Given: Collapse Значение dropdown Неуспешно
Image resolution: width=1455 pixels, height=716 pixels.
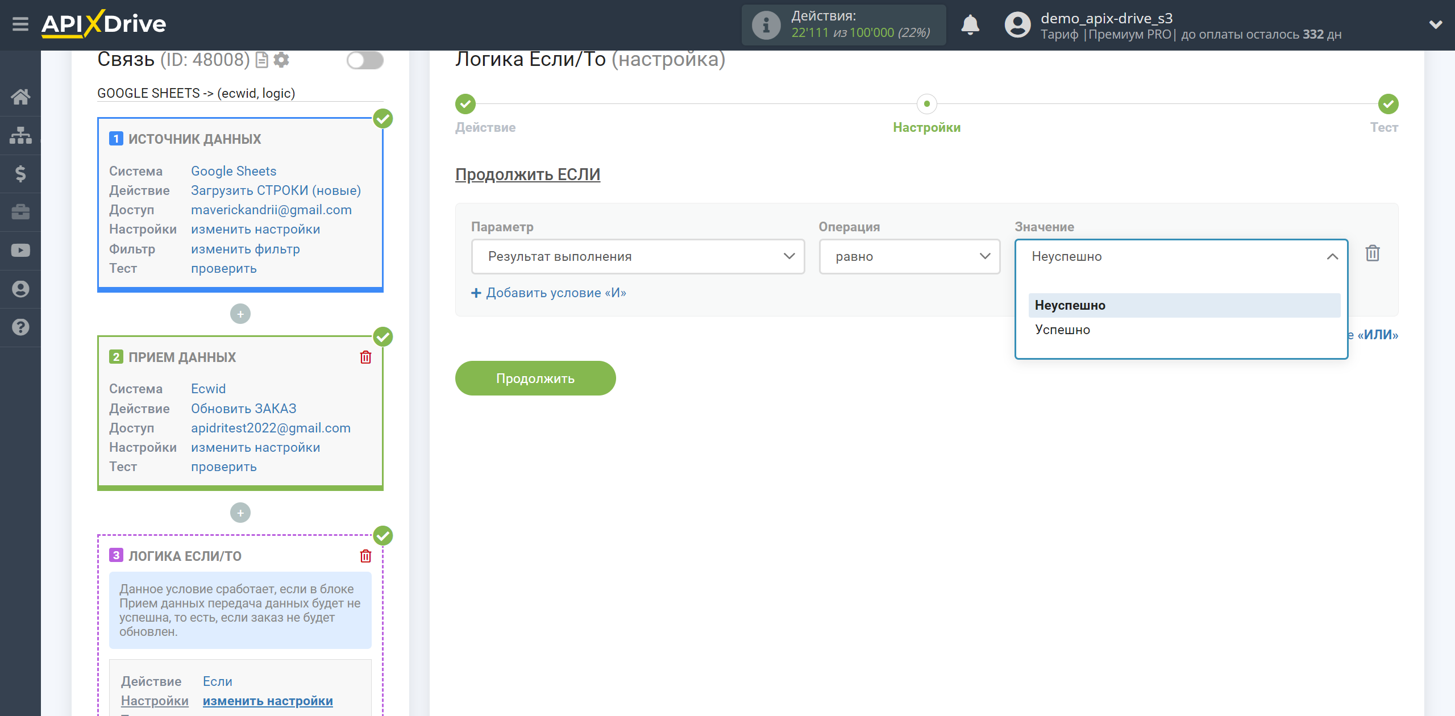Looking at the screenshot, I should (x=1181, y=256).
